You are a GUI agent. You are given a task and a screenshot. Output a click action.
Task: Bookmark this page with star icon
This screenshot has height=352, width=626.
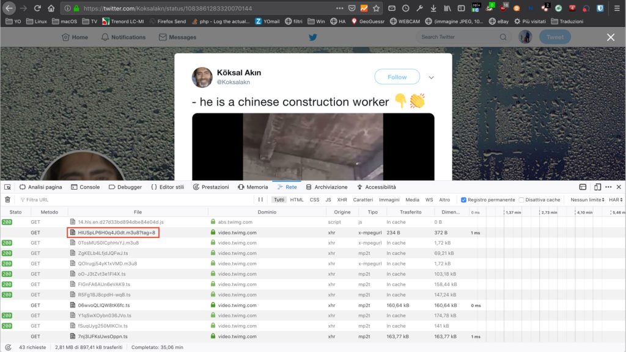click(376, 9)
